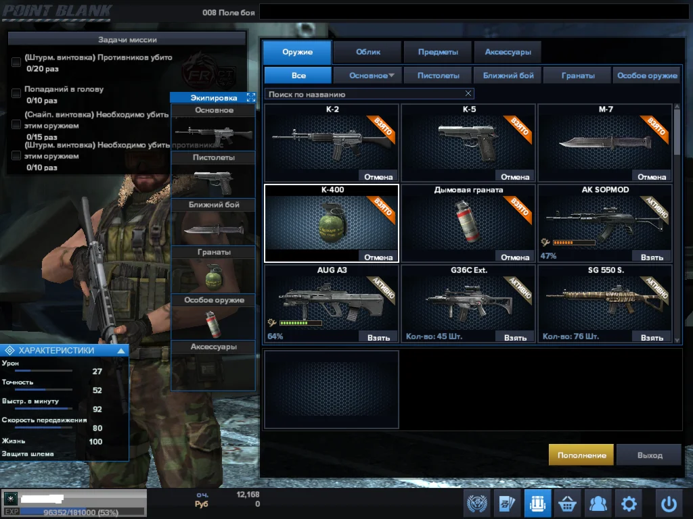Viewport: 693px width, 519px height.
Task: Click the Поиск по названию search field
Action: coord(369,94)
